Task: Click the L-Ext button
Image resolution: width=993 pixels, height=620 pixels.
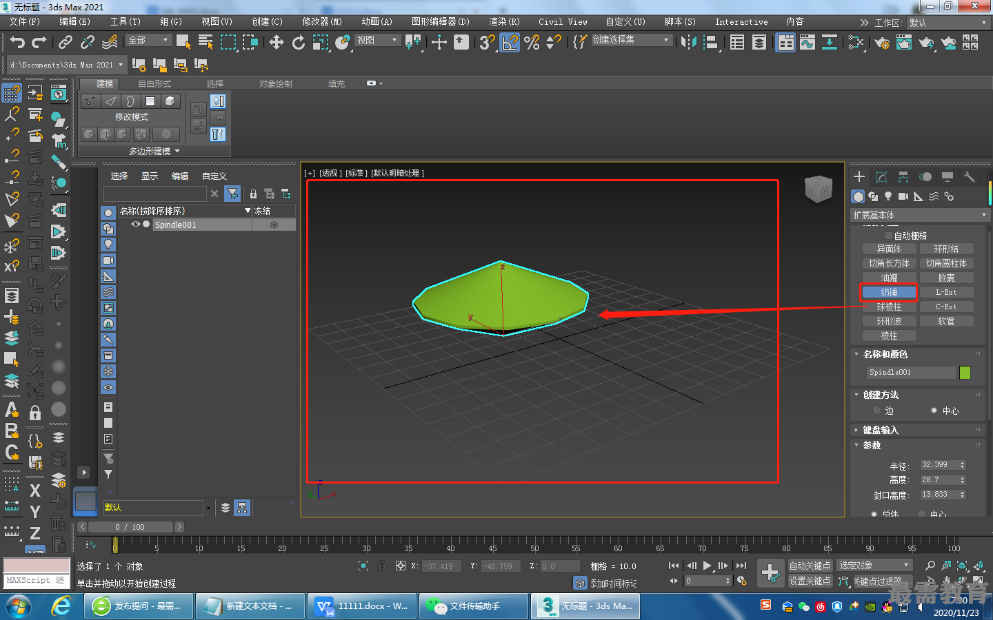Action: click(x=946, y=292)
